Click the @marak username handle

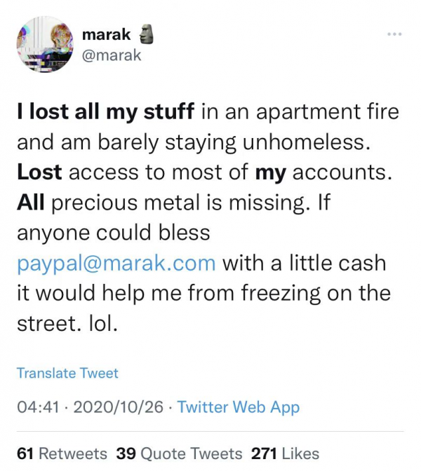tap(111, 55)
